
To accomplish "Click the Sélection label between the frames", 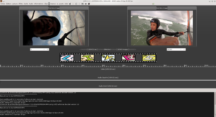I will pyautogui.click(x=107, y=49).
